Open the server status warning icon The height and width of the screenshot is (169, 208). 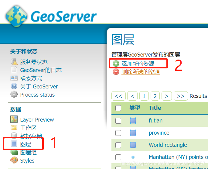14,62
